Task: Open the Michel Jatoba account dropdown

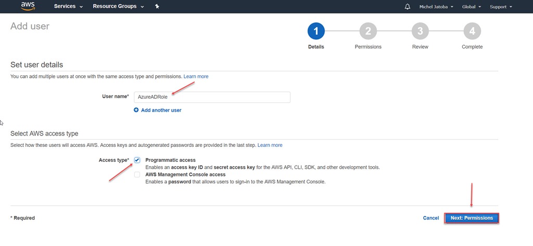Action: (436, 7)
